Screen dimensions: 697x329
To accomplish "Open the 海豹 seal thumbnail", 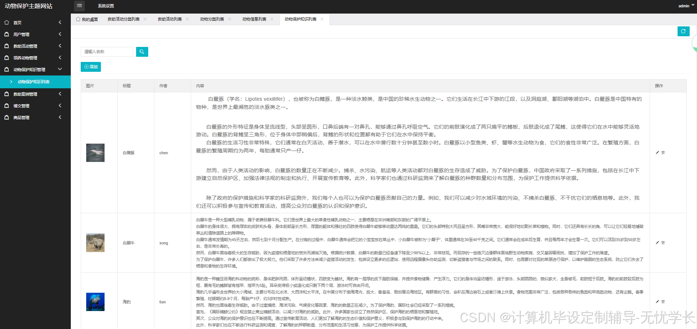I will tap(95, 302).
